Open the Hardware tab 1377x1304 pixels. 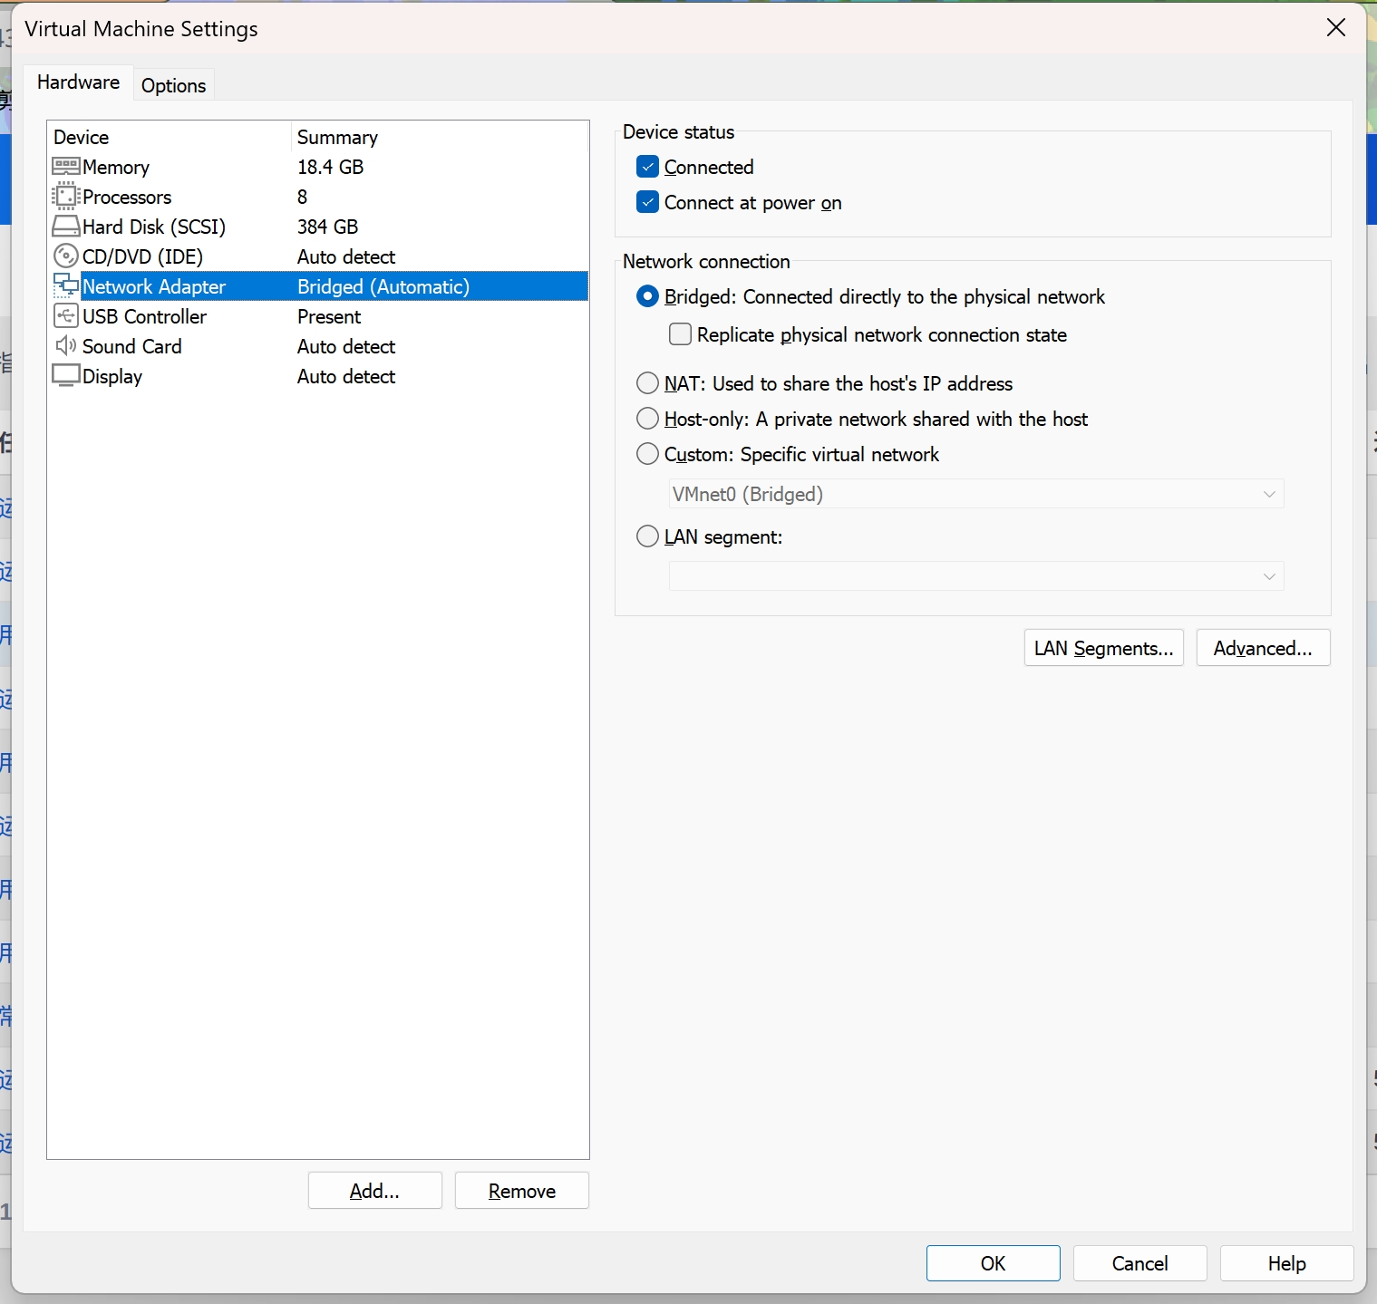(x=78, y=82)
